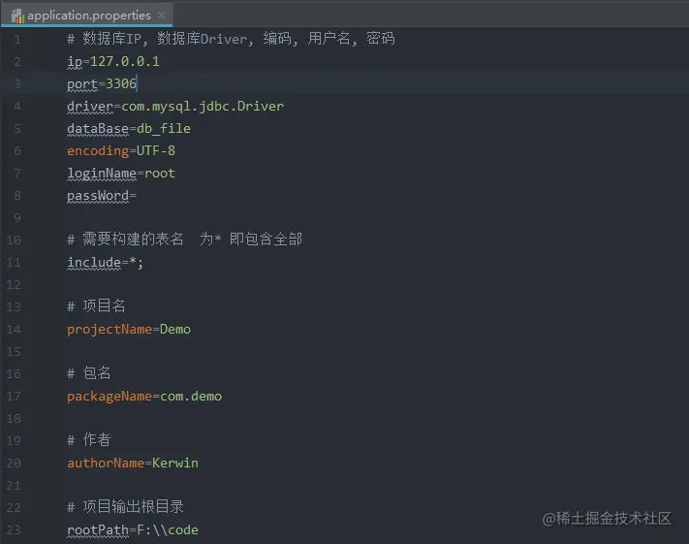Click the properties file icon in tab
The image size is (689, 544).
[x=18, y=16]
